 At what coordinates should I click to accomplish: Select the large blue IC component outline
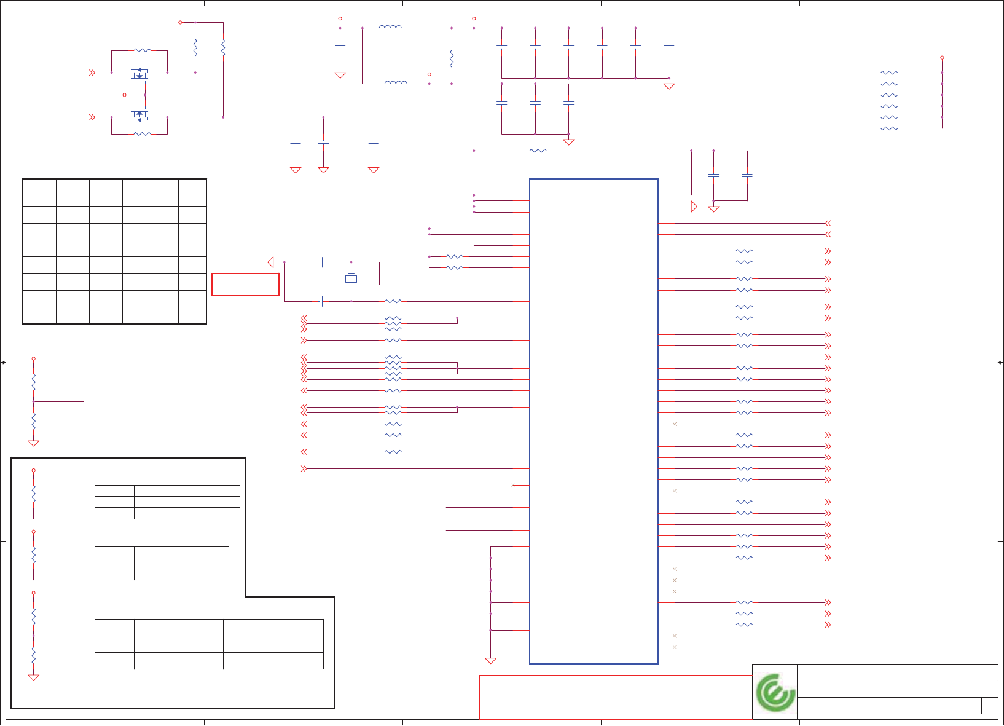[594, 421]
